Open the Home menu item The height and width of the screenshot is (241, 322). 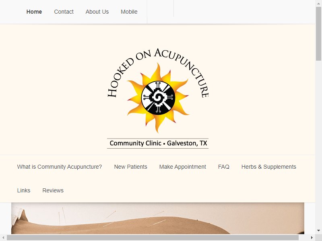click(34, 12)
